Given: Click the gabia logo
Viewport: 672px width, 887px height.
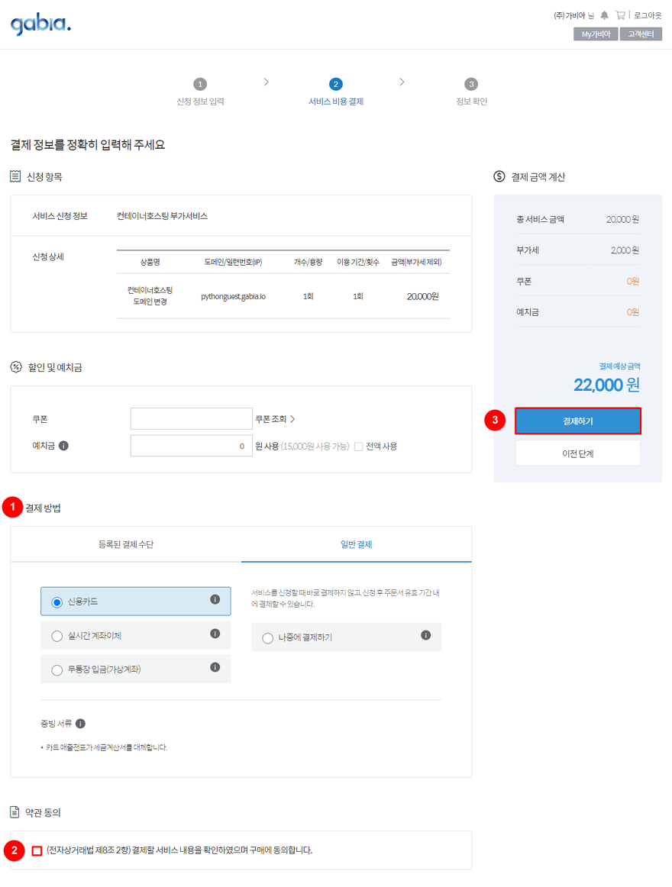Looking at the screenshot, I should [40, 24].
